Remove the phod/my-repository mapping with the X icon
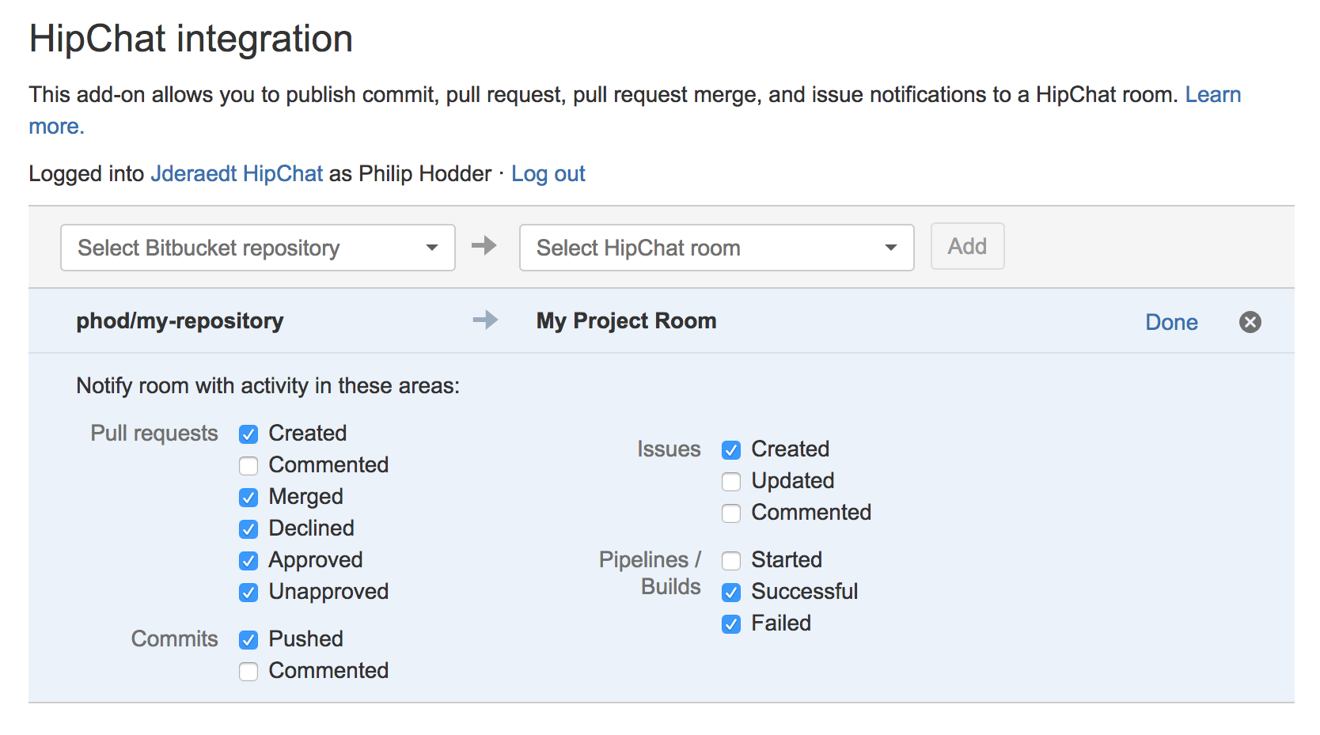 [1250, 322]
